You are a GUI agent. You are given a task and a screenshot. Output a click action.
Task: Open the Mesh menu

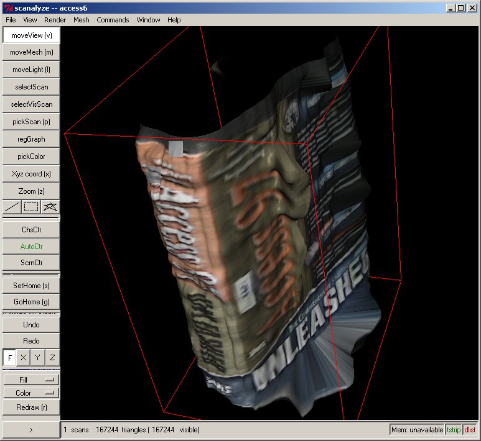click(x=81, y=20)
